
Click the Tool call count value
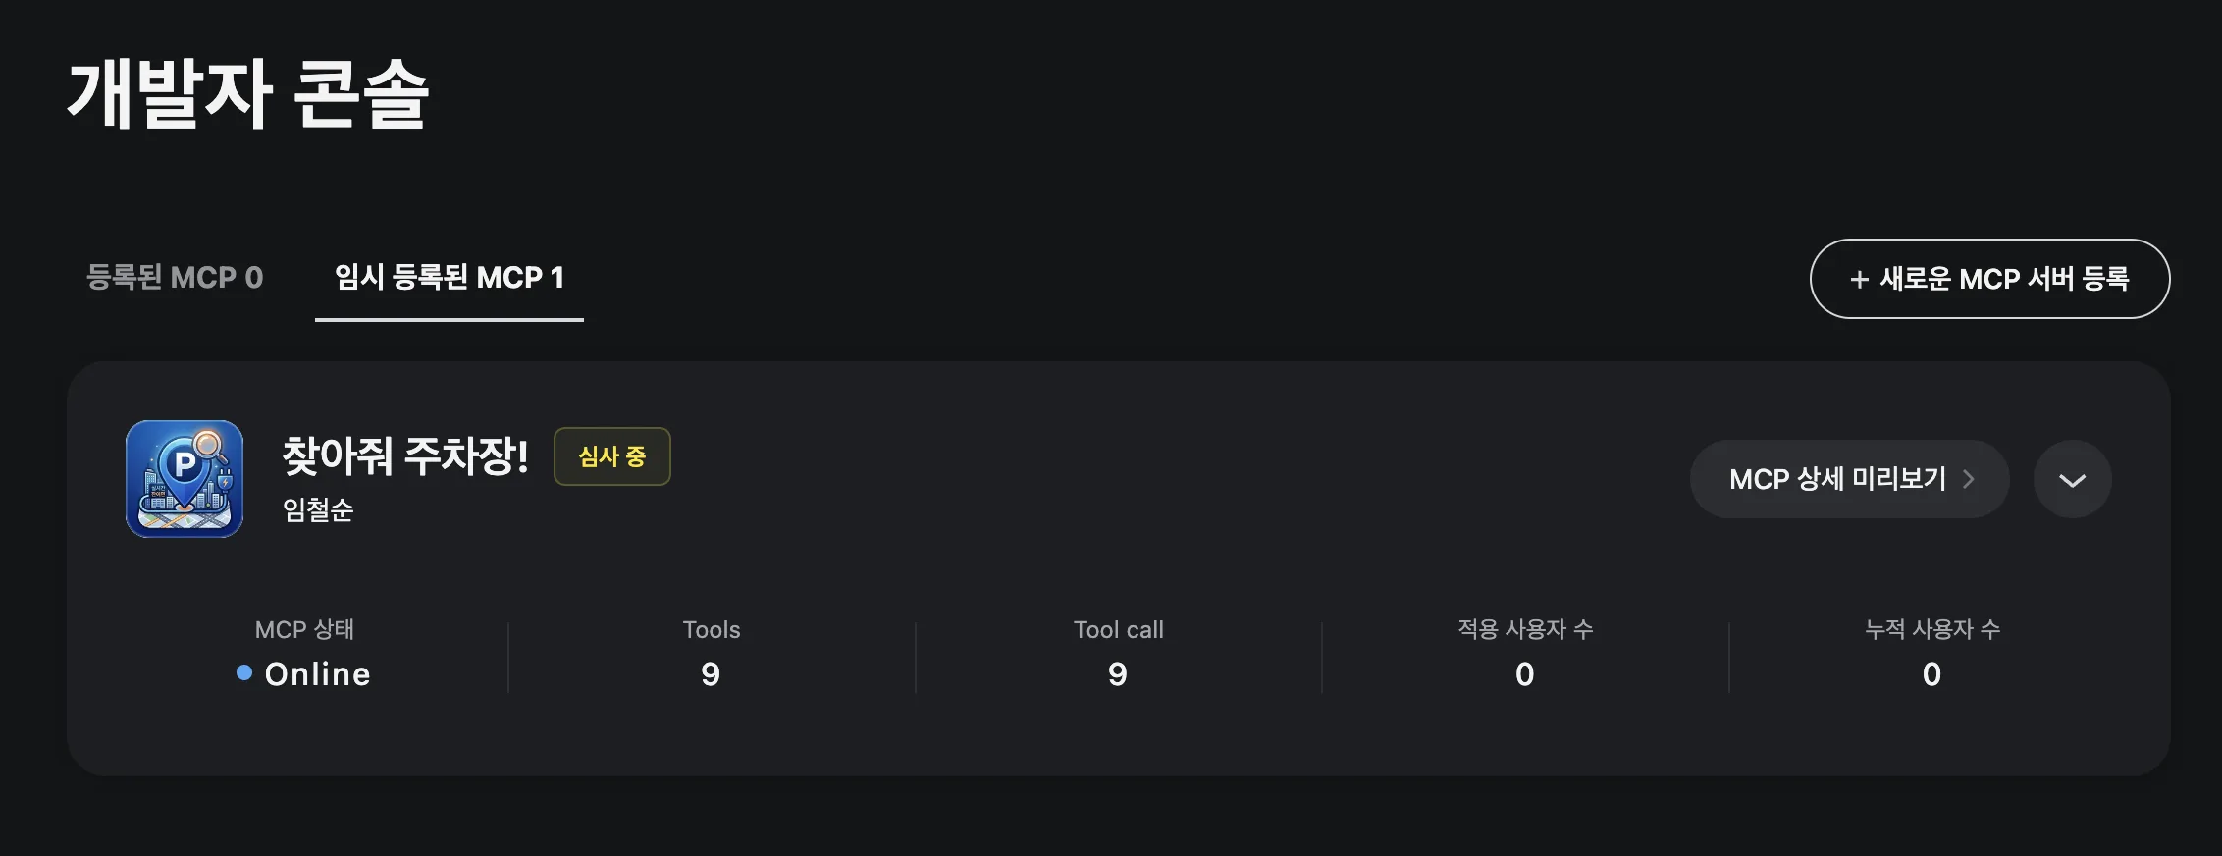[1118, 674]
